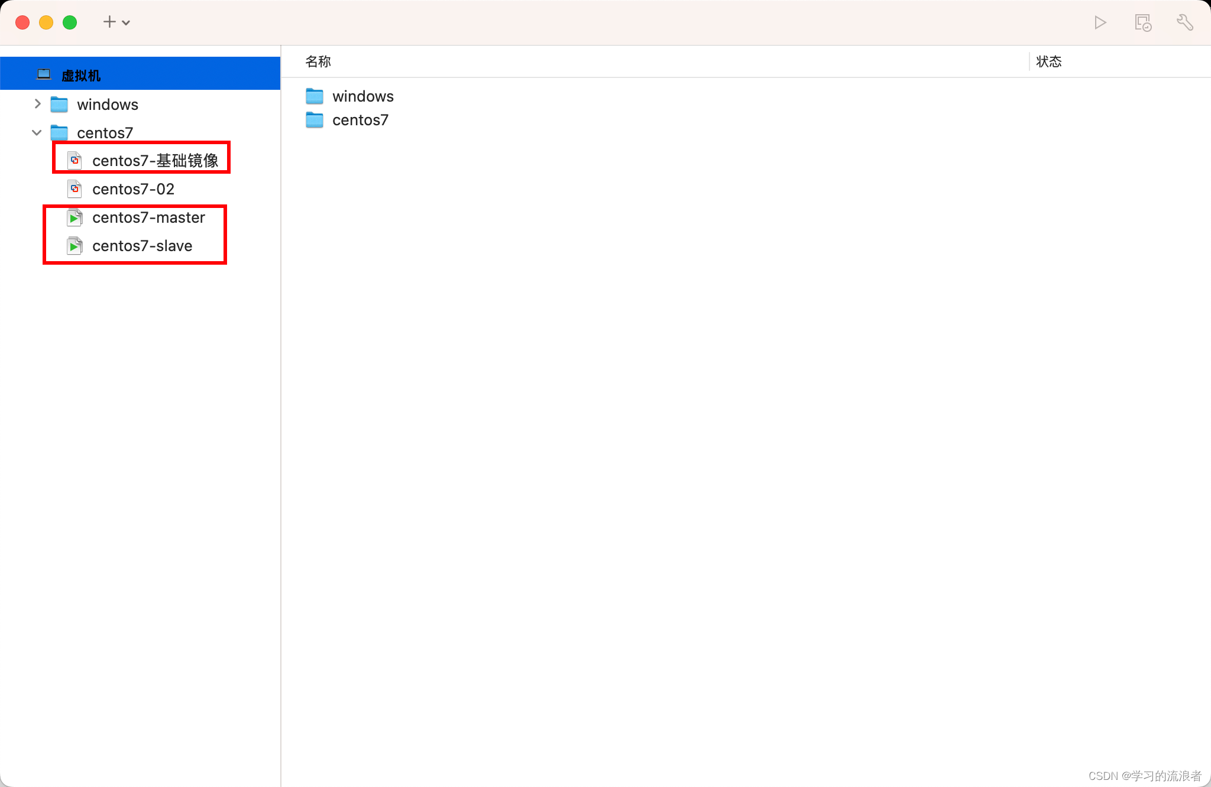Expand the windows folder in sidebar
The width and height of the screenshot is (1211, 787).
(x=37, y=105)
